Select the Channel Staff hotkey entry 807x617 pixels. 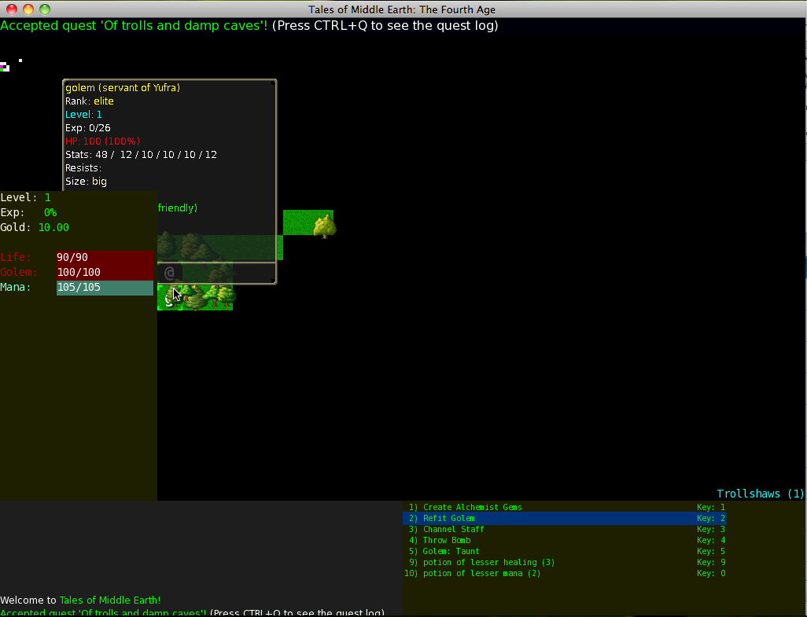tap(565, 530)
